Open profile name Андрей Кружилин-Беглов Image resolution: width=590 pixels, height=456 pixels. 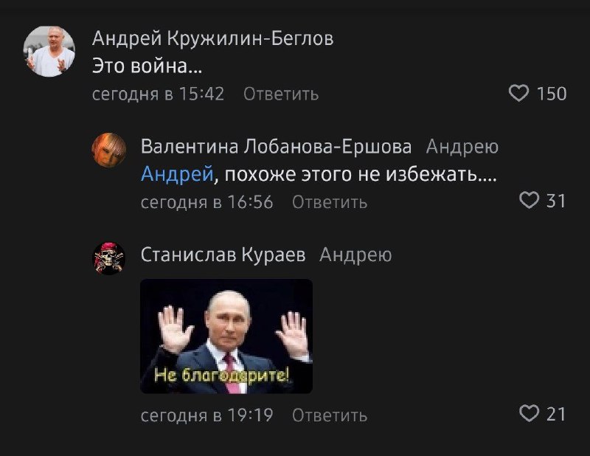212,38
